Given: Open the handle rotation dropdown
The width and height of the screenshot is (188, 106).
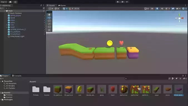Looking at the screenshot, I should 57,9.
